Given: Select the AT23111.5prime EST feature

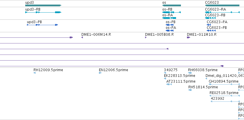Looking at the screenshot, I should [x=169, y=84].
